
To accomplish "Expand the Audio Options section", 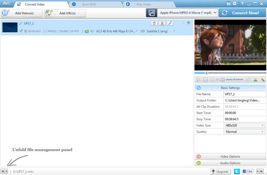I will pos(230,163).
